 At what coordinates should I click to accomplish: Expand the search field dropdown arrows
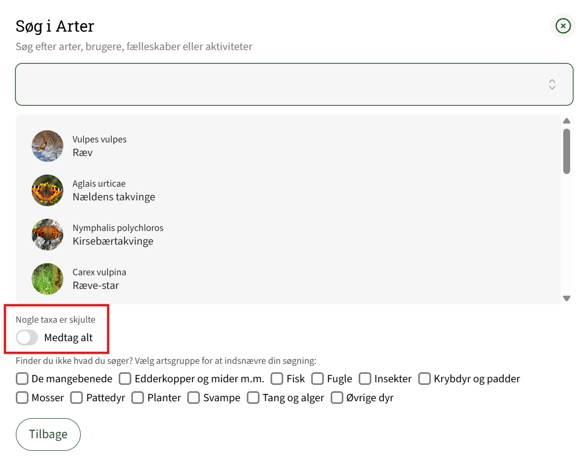pyautogui.click(x=552, y=84)
